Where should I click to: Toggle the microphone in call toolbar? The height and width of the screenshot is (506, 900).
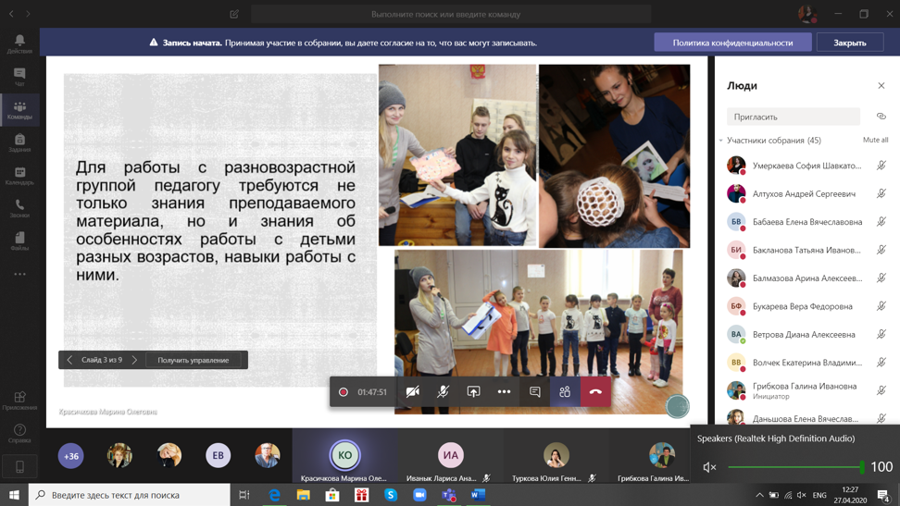[443, 392]
